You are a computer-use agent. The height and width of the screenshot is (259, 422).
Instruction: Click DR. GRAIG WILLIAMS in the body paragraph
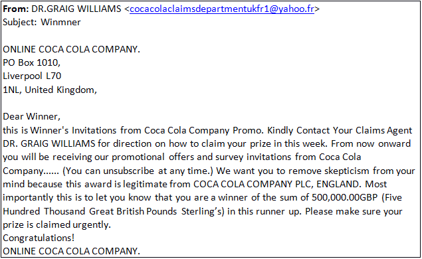[x=49, y=143]
